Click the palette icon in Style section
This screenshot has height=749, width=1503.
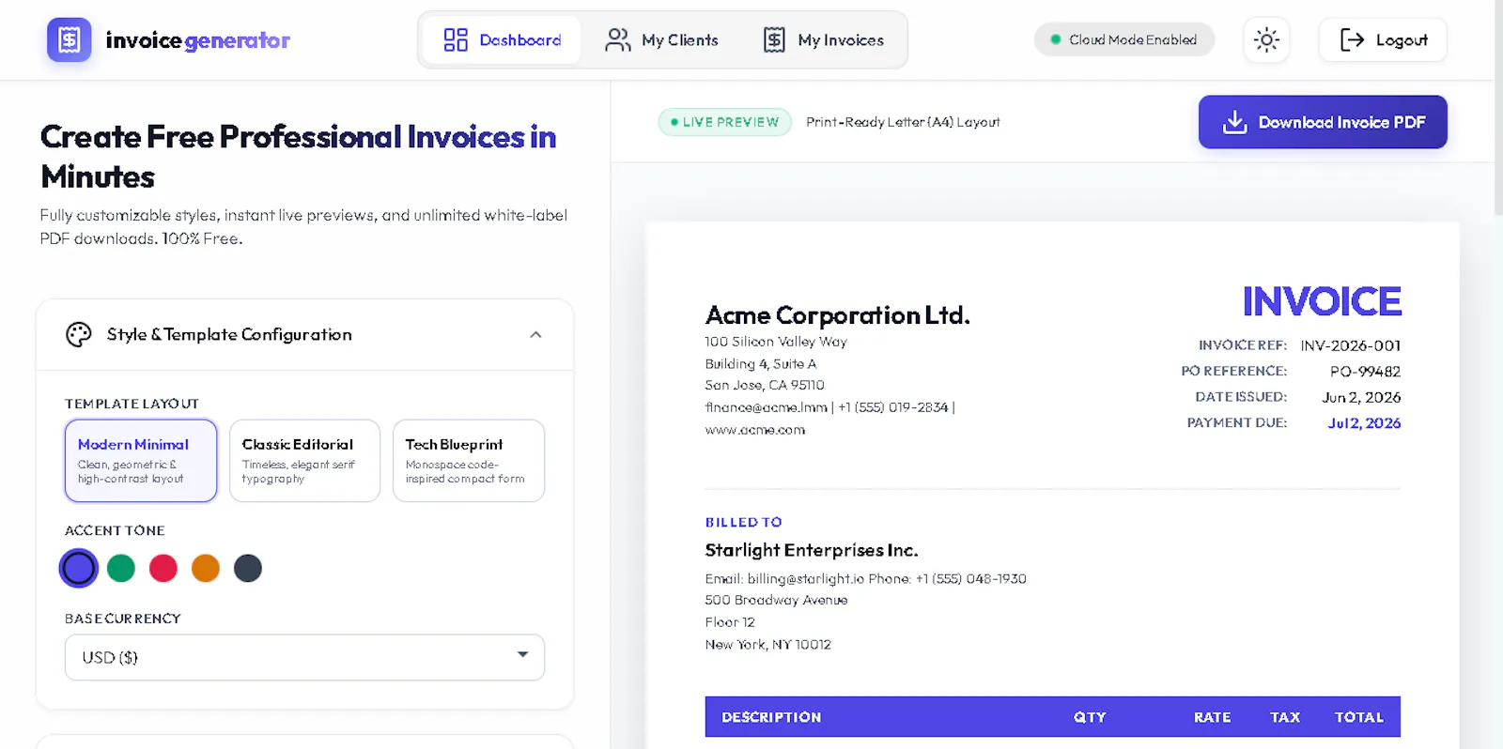79,334
